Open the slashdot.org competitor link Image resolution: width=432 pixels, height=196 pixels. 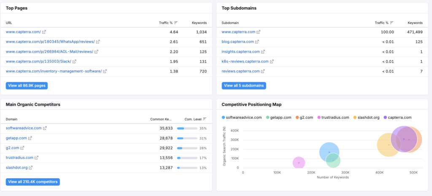[x=16, y=167]
